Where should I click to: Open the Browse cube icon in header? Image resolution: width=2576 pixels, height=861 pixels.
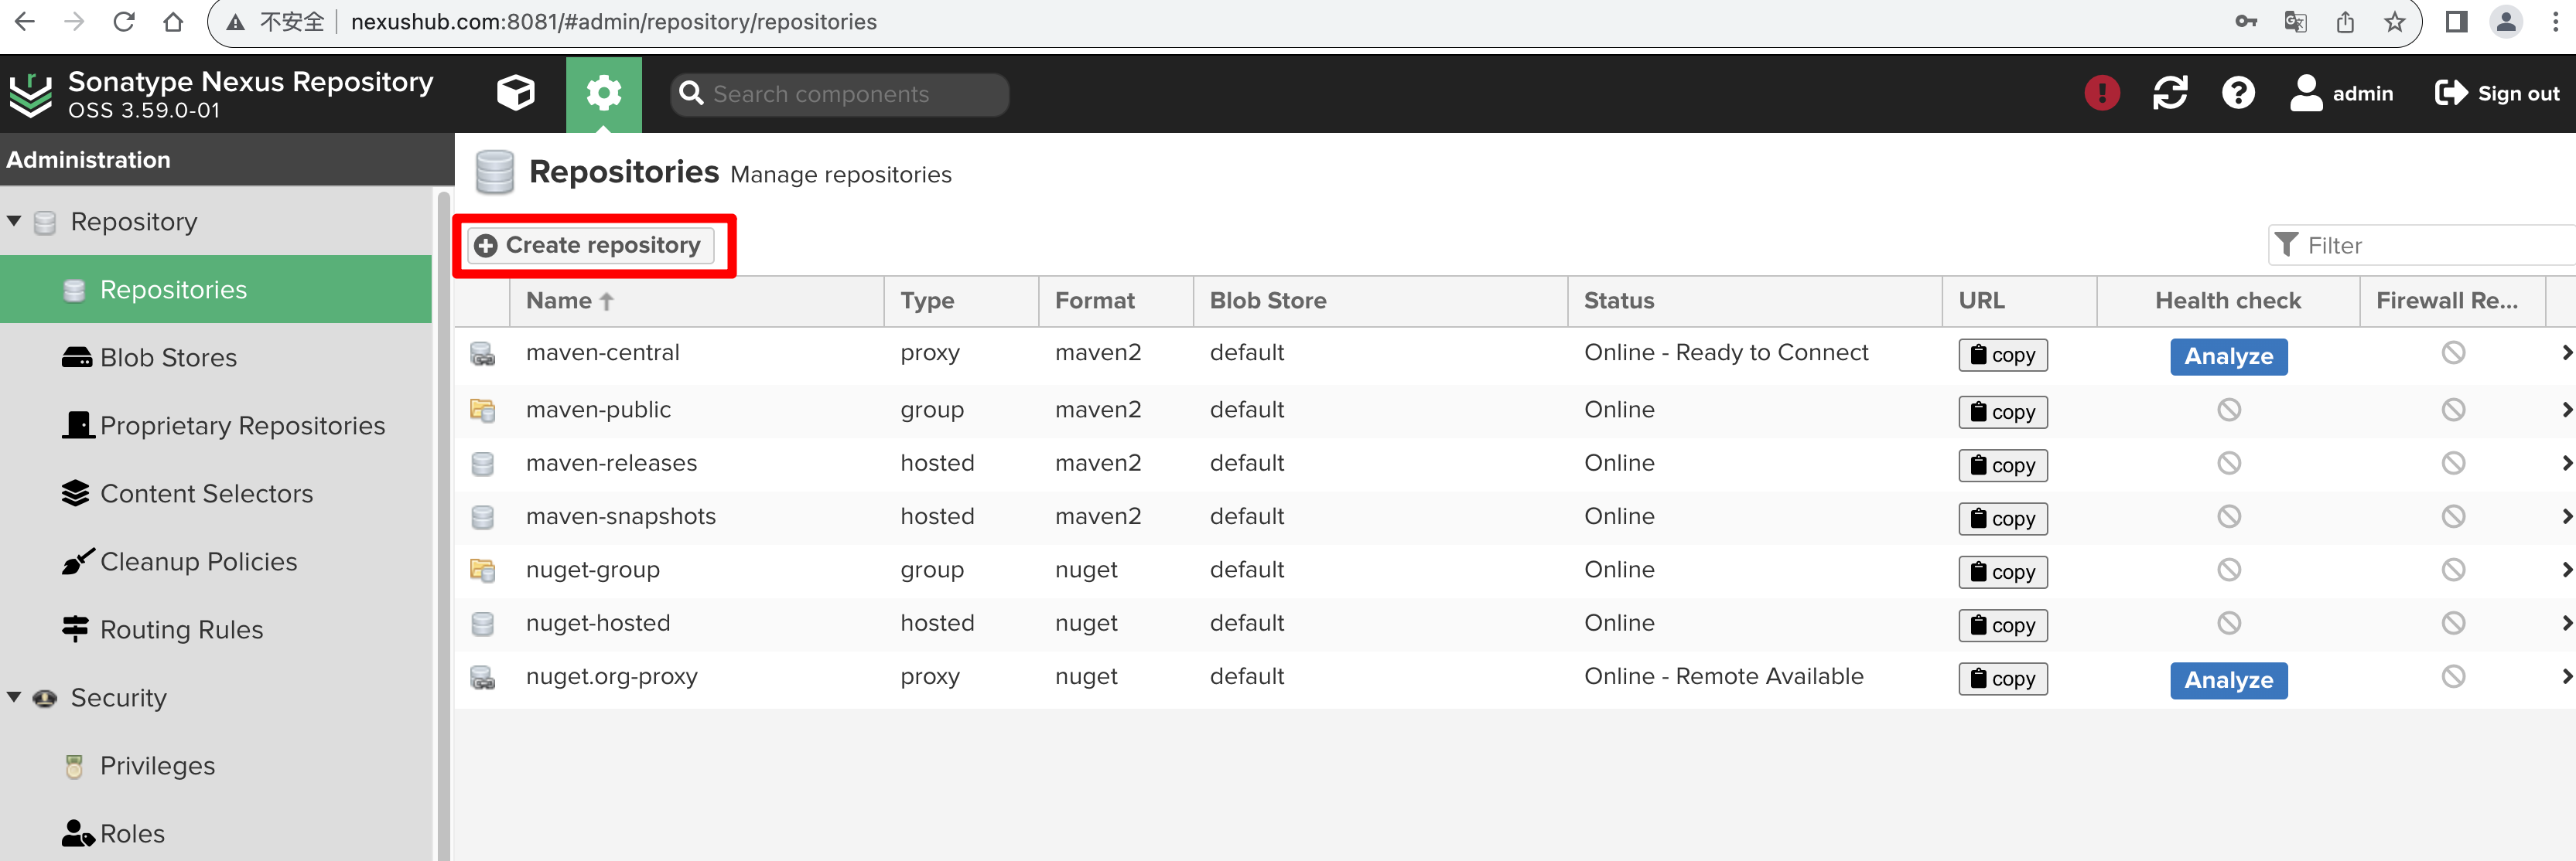tap(515, 94)
